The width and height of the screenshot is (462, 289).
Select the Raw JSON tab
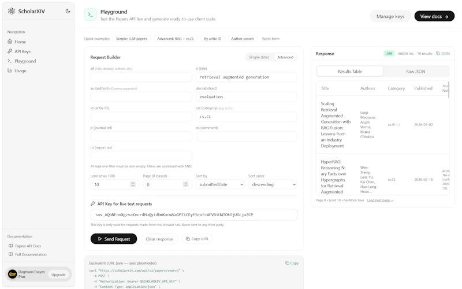[416, 71]
